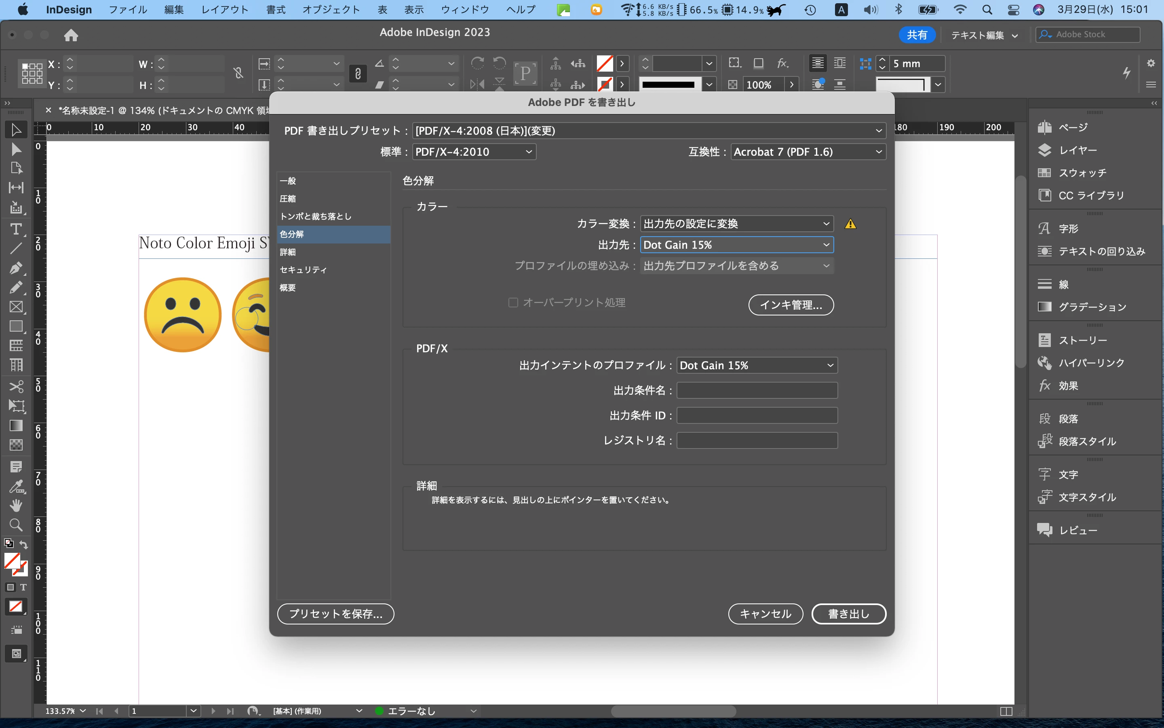This screenshot has height=728, width=1164.
Task: Click the 書き出し export button
Action: 848,614
